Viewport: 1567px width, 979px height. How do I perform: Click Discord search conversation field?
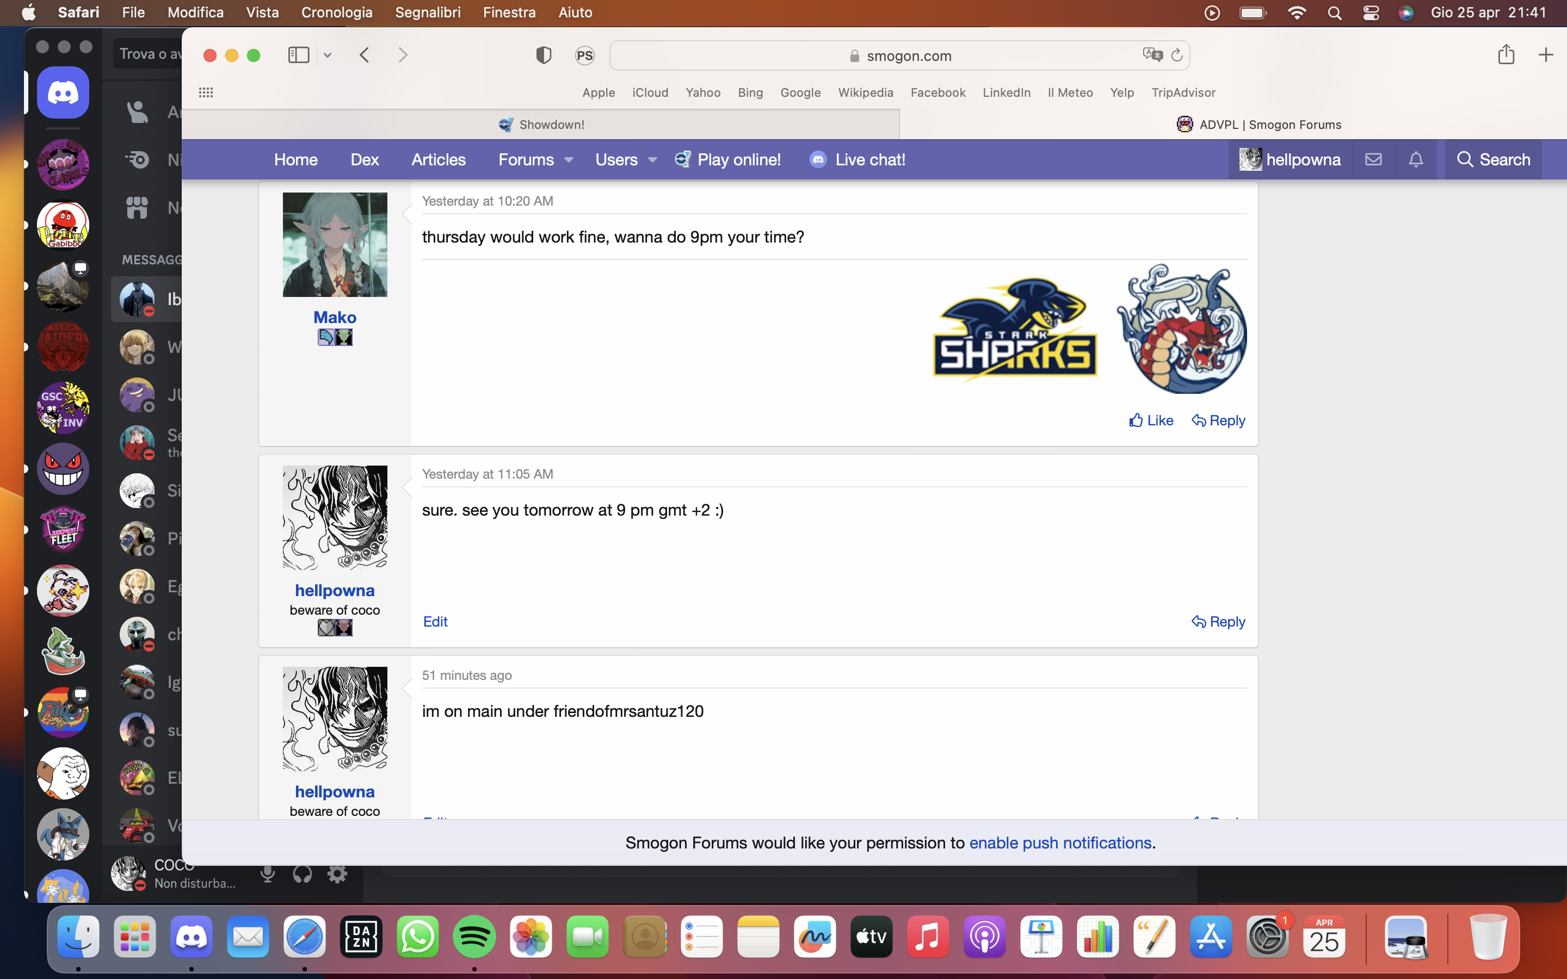point(149,54)
